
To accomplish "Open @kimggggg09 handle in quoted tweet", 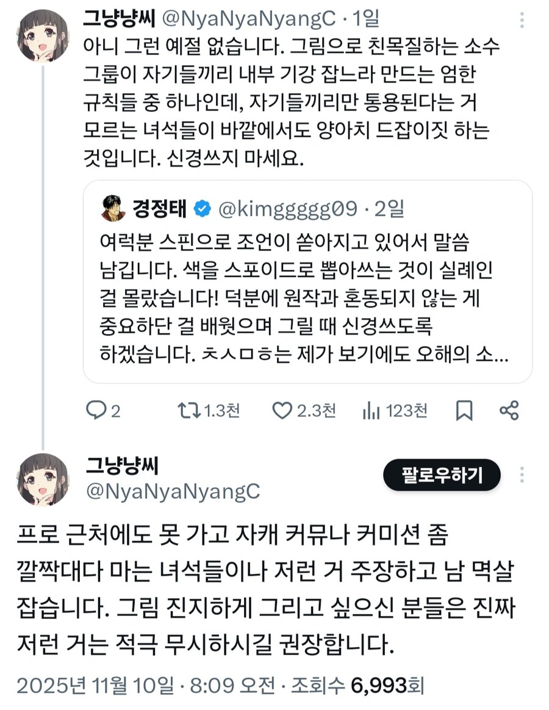I will (x=287, y=209).
